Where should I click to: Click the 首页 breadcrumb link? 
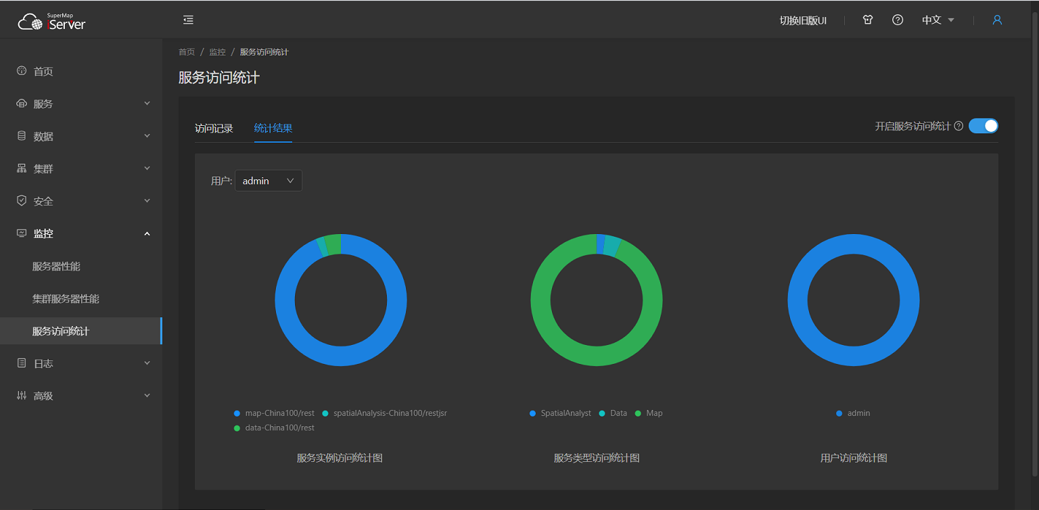tap(187, 52)
